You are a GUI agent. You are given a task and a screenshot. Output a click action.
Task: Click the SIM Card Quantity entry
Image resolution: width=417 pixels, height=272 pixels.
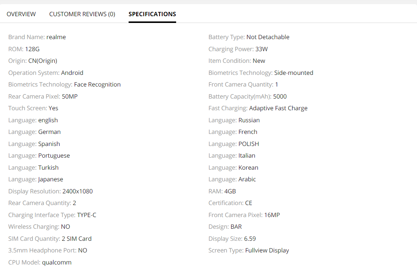[x=50, y=239]
